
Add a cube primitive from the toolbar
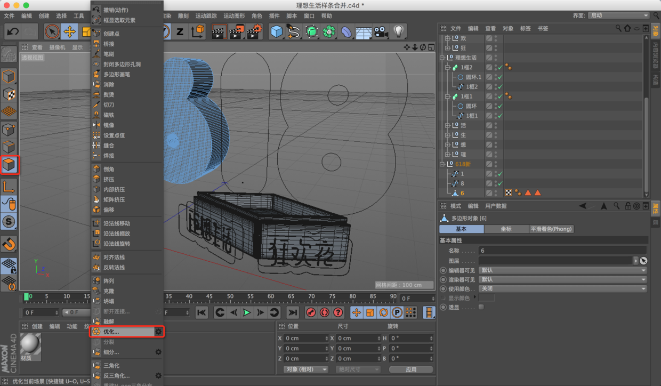point(276,31)
